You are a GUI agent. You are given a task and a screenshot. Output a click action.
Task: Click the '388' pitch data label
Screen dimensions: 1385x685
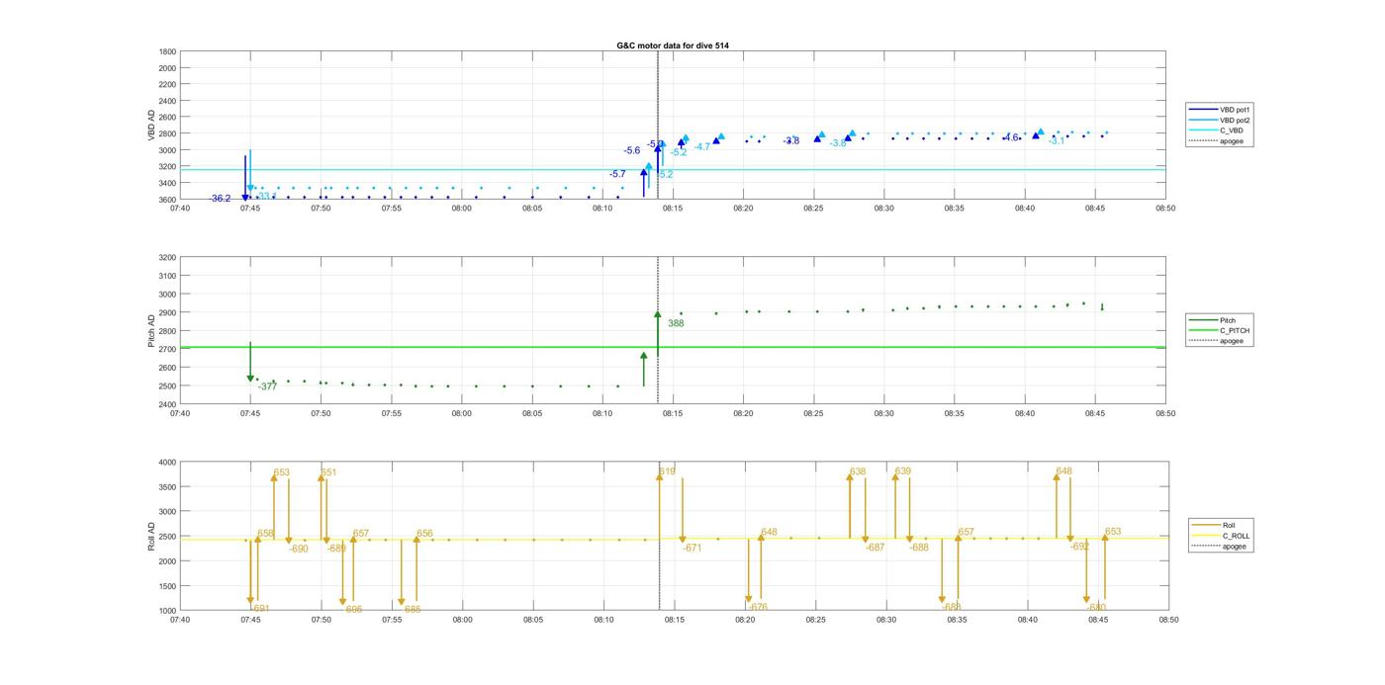pyautogui.click(x=676, y=323)
